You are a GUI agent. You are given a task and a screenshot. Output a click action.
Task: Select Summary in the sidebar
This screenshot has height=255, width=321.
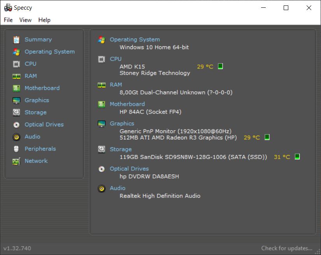click(x=38, y=40)
